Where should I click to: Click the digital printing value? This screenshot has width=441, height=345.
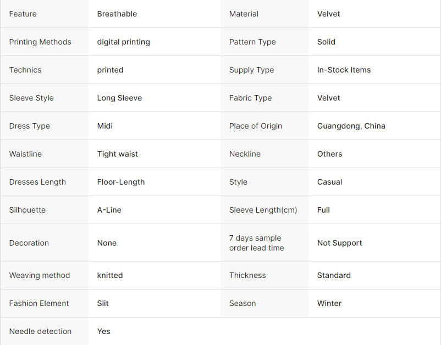coord(124,42)
